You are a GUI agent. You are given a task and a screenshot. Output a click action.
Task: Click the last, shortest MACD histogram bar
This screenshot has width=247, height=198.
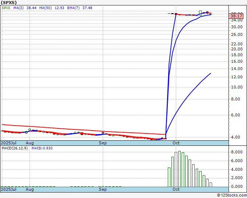click(x=211, y=184)
